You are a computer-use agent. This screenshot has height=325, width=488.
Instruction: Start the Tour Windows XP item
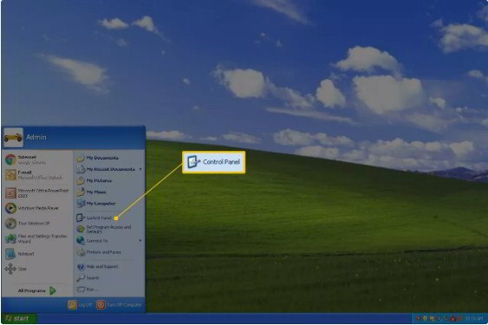pos(28,224)
